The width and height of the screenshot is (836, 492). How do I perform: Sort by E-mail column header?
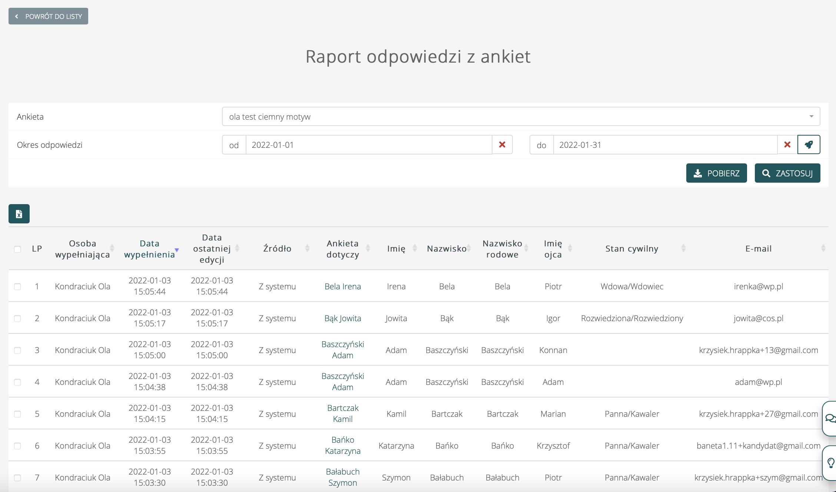(x=758, y=249)
